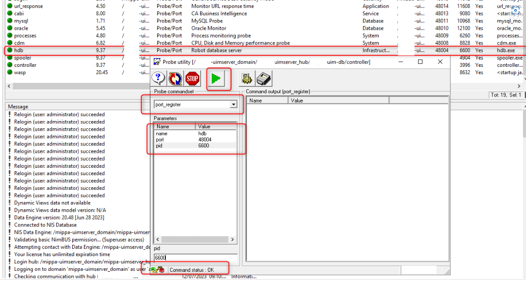Click 'Your license has unlimited expiration time' message
Screen dimensions: 526x282
coord(62,255)
